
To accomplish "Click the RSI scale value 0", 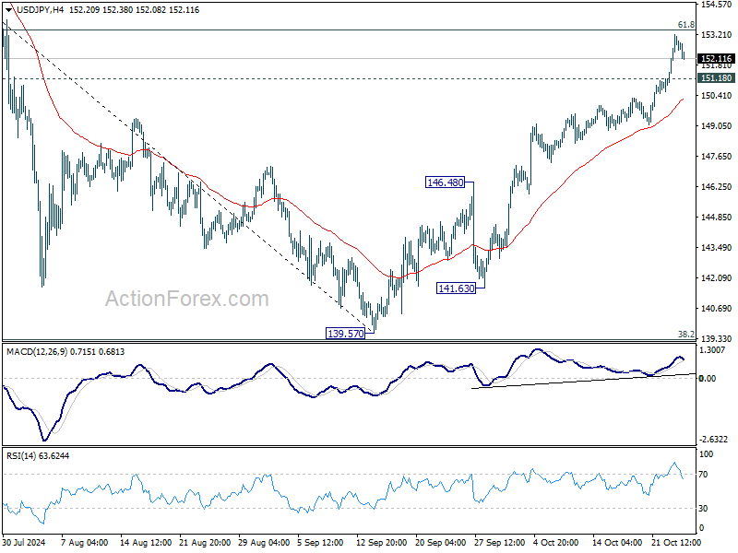I will click(x=702, y=528).
